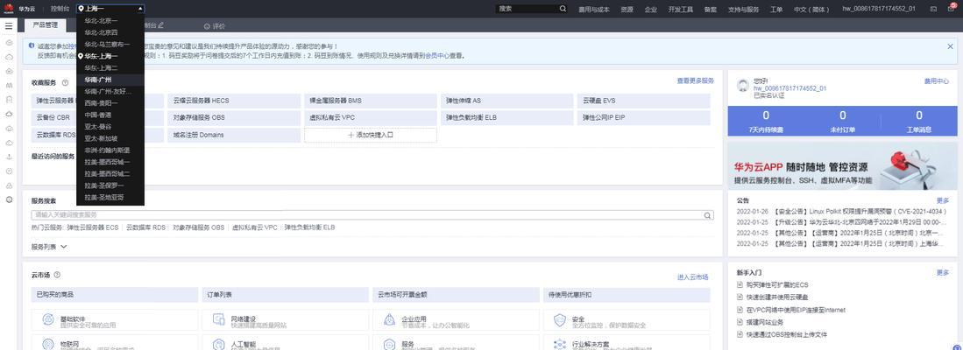
Task: Click the info icon in the notice banner
Action: coord(32,45)
